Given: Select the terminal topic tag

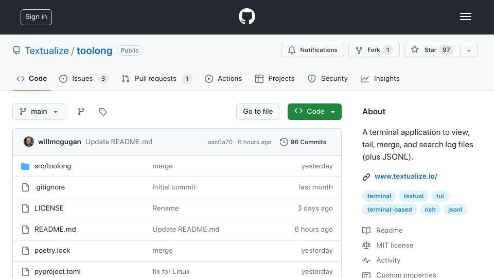Looking at the screenshot, I should tap(379, 196).
